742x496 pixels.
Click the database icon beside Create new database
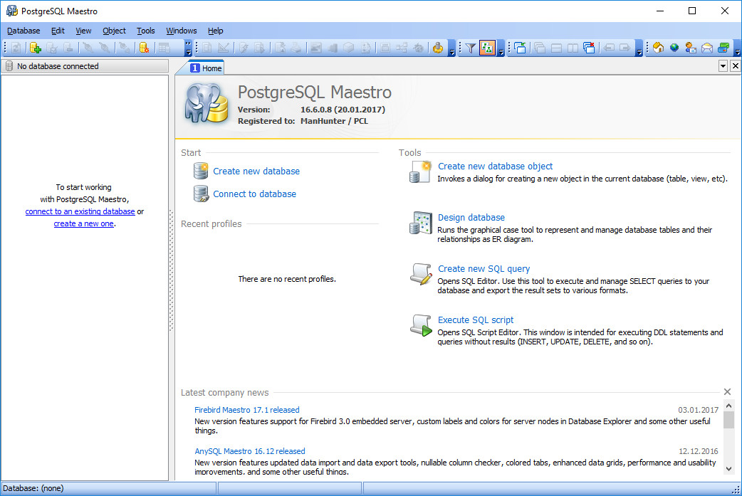coord(201,171)
